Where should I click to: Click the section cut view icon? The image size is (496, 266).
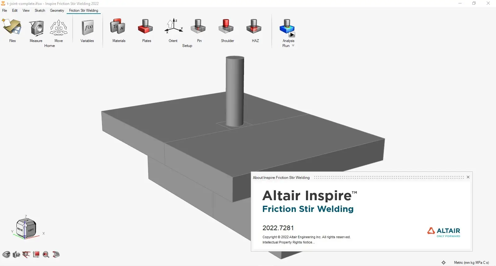(x=26, y=255)
